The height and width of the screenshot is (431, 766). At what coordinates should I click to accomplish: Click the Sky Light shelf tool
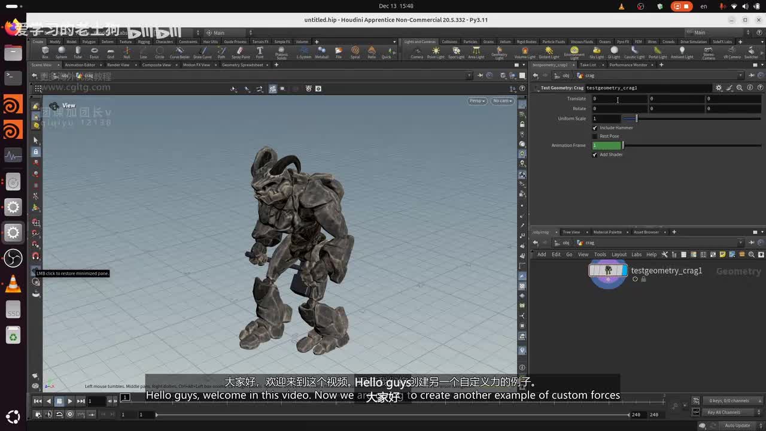[597, 52]
